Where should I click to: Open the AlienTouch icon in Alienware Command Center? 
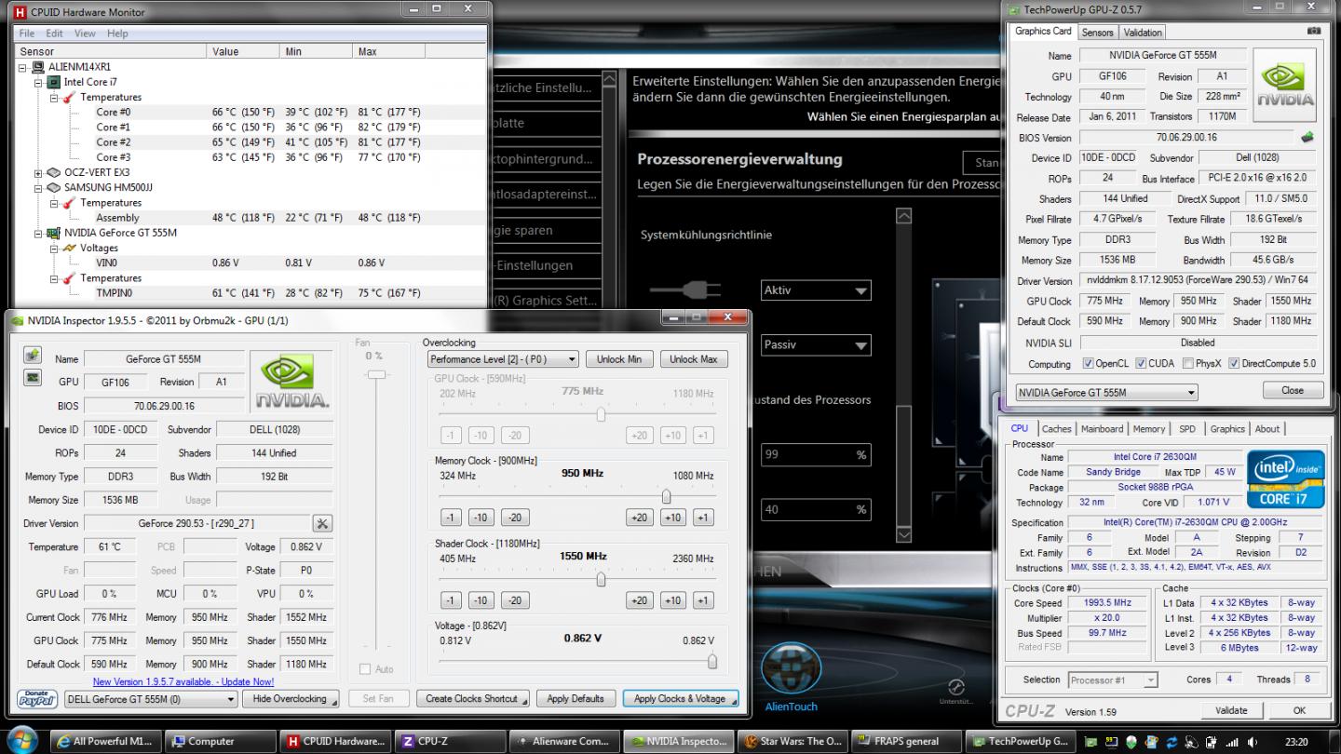point(791,668)
